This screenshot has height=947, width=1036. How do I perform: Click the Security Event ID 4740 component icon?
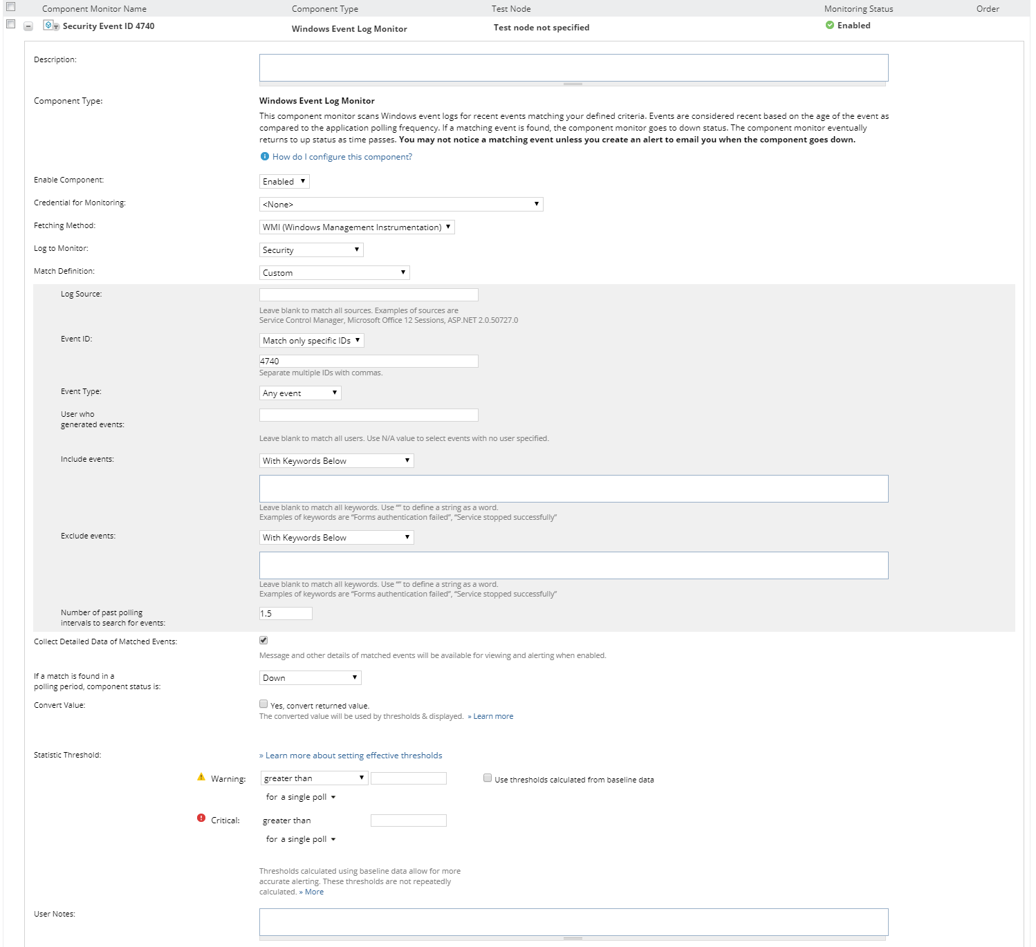50,26
